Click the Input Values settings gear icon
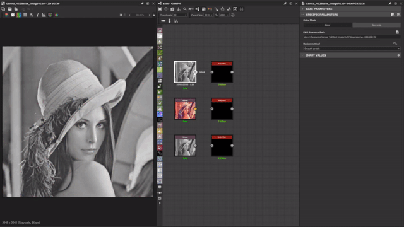The image size is (404, 227). coord(398,55)
